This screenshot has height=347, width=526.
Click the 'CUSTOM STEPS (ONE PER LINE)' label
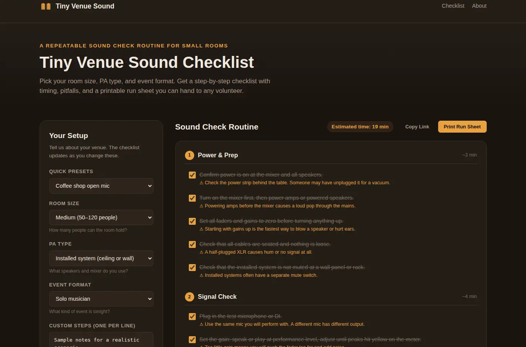coord(92,326)
